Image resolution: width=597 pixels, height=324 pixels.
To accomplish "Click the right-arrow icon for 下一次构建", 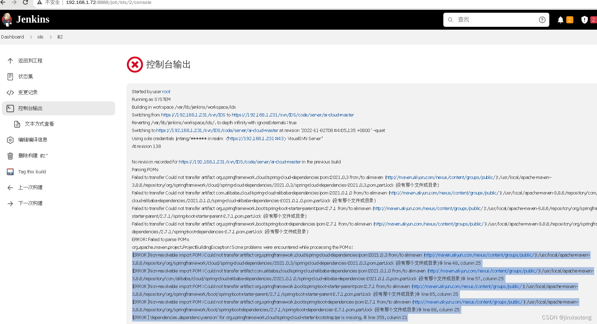I will 10,204.
